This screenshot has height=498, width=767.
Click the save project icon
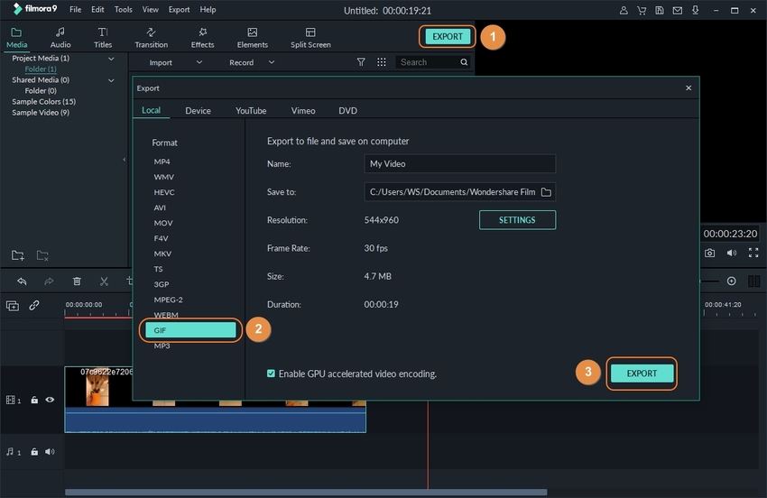[660, 10]
